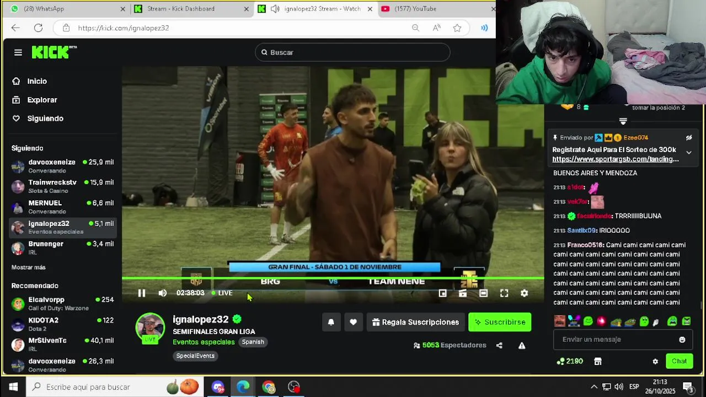Open Explorar in sidebar

click(x=42, y=100)
